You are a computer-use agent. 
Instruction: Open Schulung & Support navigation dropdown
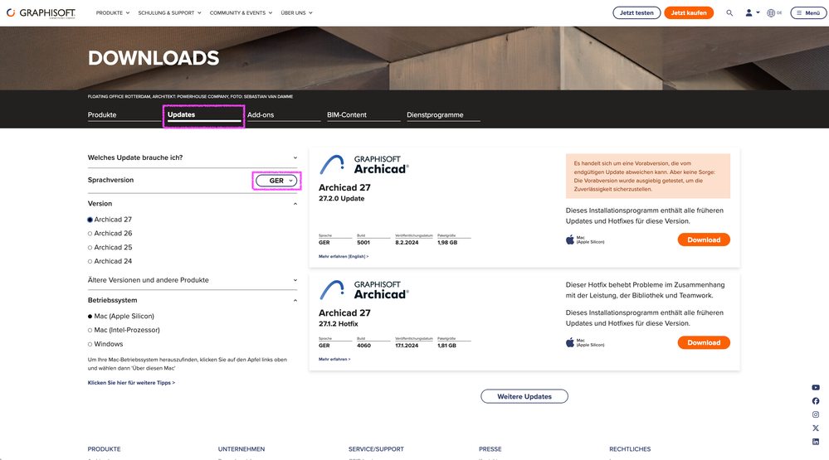[x=170, y=12]
